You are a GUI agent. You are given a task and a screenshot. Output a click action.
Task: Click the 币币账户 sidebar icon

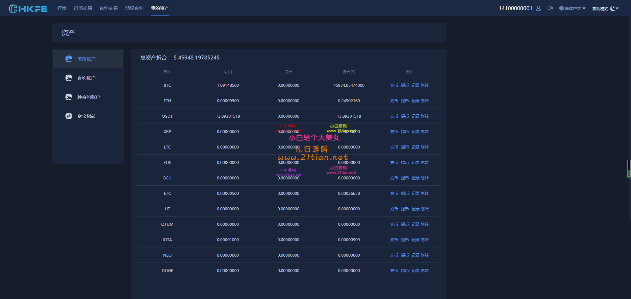coord(68,59)
